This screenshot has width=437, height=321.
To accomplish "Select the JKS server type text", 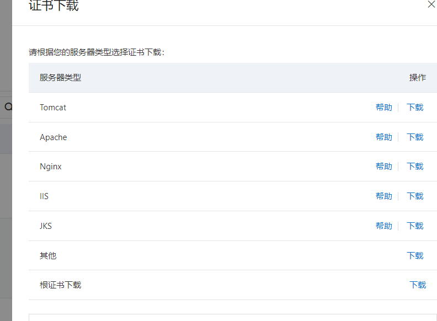I will pyautogui.click(x=46, y=226).
